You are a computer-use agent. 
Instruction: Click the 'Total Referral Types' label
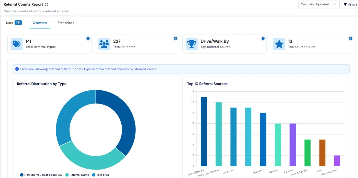pos(41,47)
